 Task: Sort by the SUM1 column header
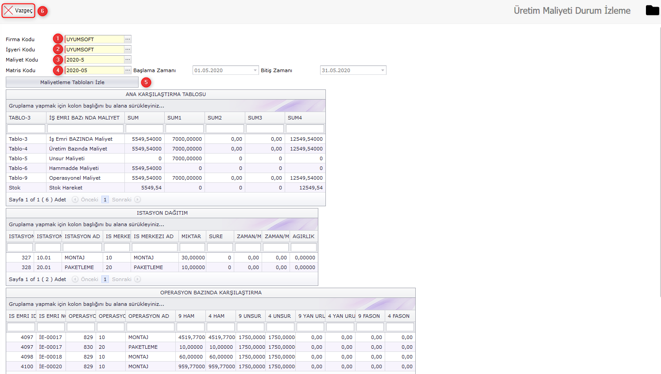pos(185,118)
